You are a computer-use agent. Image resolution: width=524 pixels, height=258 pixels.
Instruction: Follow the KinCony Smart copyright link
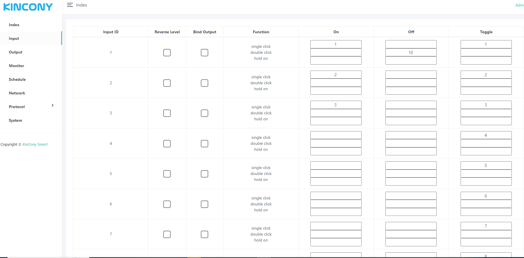pos(35,144)
